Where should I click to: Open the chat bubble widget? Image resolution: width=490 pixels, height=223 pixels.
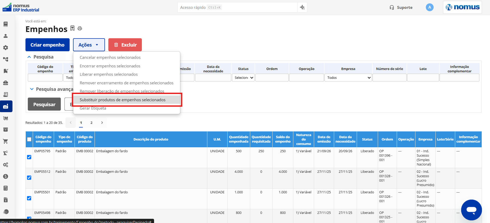471,210
